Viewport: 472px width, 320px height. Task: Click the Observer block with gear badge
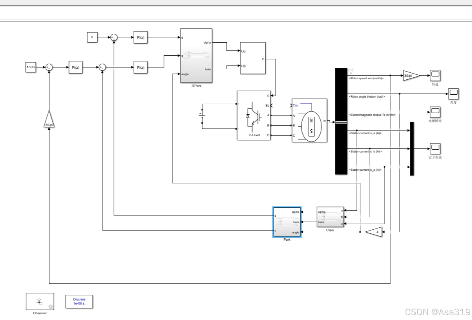[40, 302]
